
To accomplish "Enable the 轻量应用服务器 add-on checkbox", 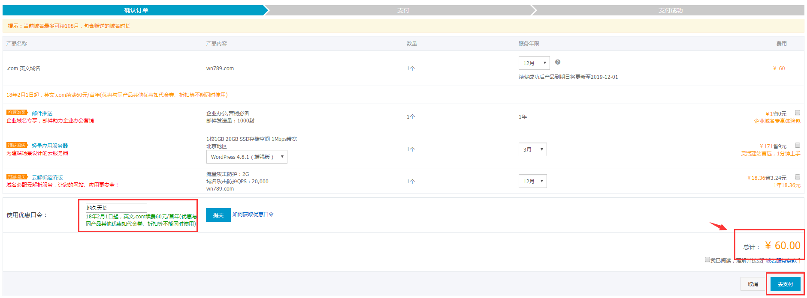I will tap(797, 145).
